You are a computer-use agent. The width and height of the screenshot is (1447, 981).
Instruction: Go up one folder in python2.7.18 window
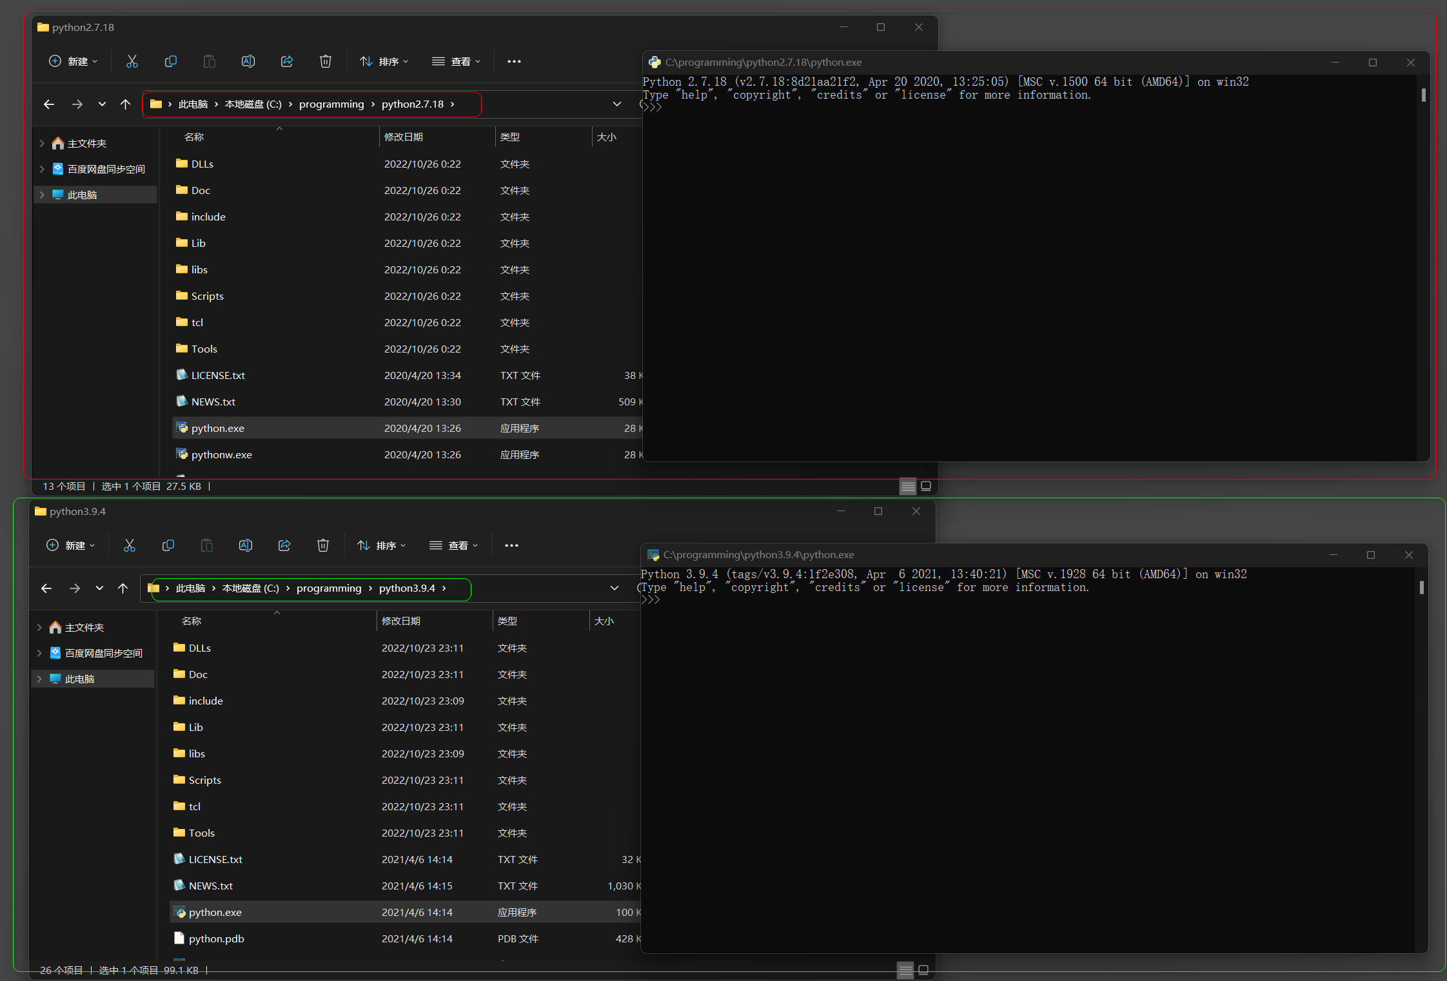pyautogui.click(x=125, y=104)
